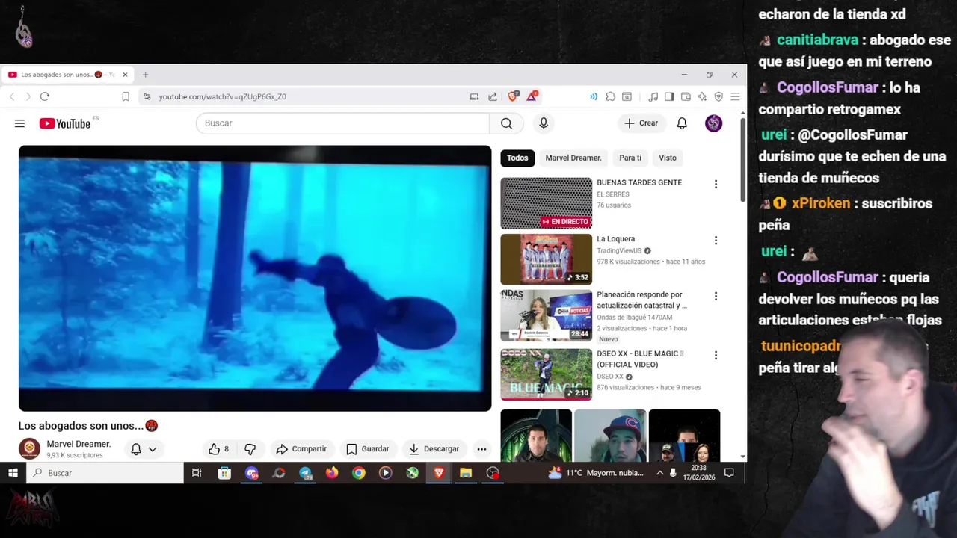Open Brave extensions puzzle icon
The height and width of the screenshot is (538, 957).
point(611,96)
